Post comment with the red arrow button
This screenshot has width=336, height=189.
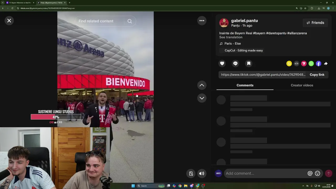pos(328,173)
